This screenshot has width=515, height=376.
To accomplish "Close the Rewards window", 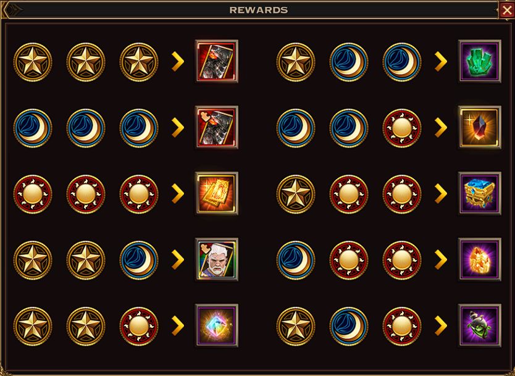I will [506, 10].
